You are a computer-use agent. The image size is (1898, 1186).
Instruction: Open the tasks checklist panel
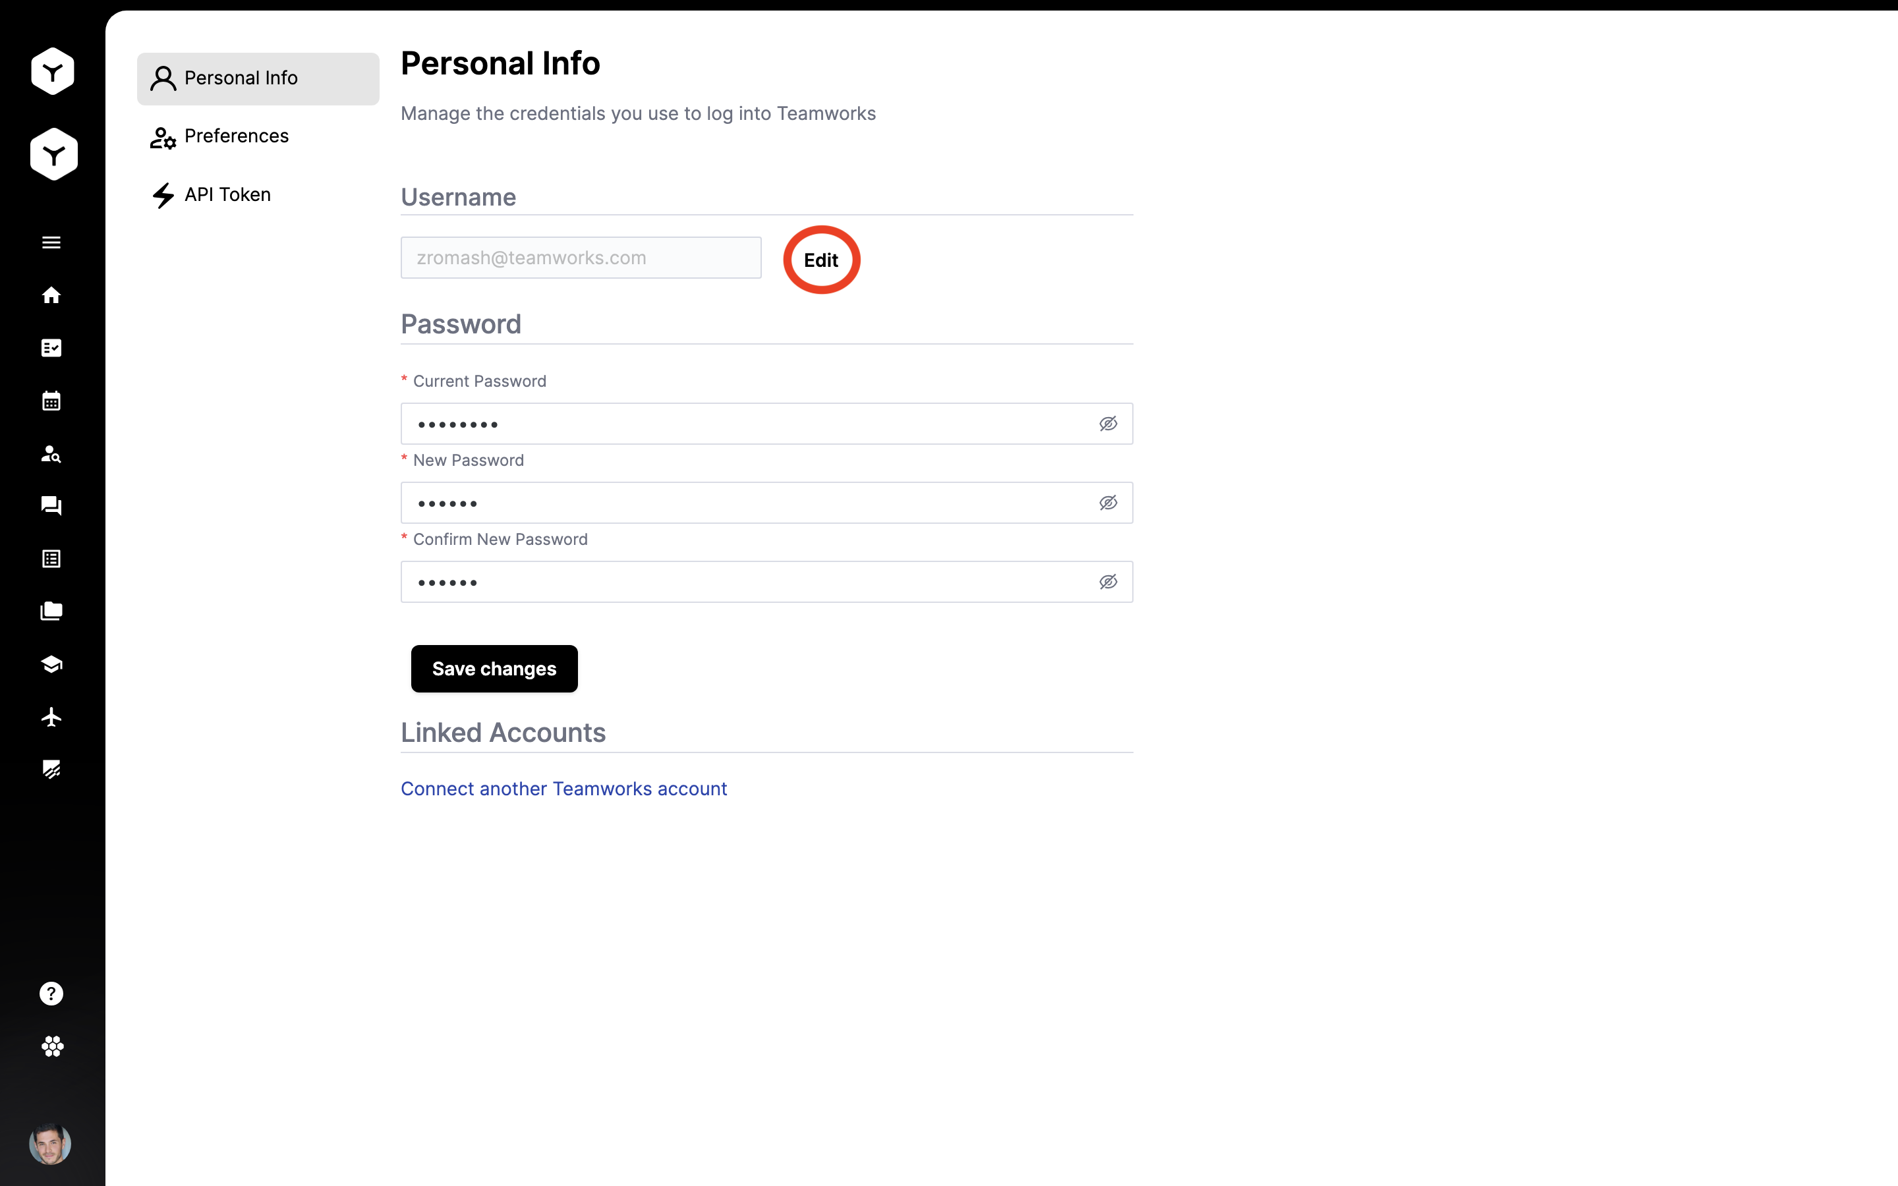pyautogui.click(x=51, y=349)
